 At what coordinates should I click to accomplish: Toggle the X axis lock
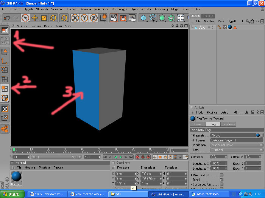(75, 18)
